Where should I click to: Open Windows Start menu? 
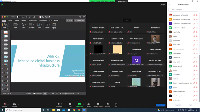[2, 110]
